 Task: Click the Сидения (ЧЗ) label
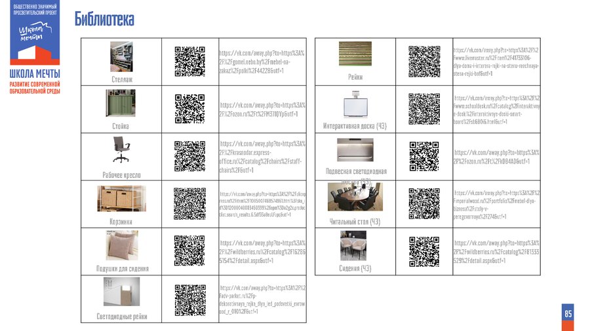click(355, 268)
